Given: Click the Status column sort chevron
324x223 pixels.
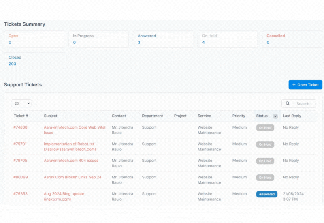Looking at the screenshot, I should (x=275, y=116).
